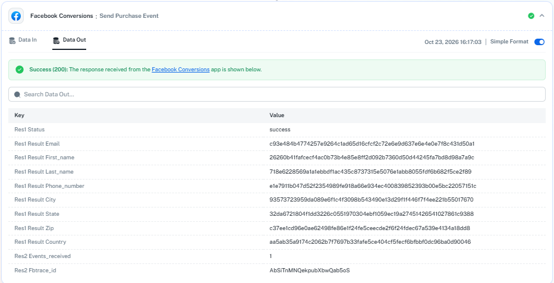The height and width of the screenshot is (283, 554).
Task: Focus the Search Data Out field
Action: point(277,95)
